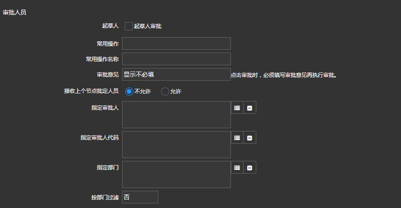Click the minus icon beside 指定审批人代码
The image size is (401, 208).
click(x=249, y=138)
